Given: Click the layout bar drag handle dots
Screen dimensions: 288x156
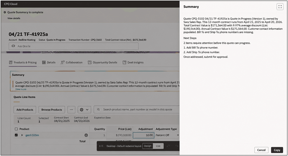Looking at the screenshot, I should point(101,146).
